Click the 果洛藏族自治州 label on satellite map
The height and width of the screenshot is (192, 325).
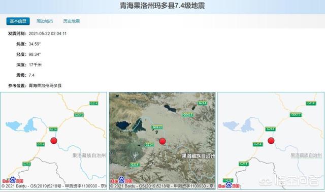tap(199, 156)
